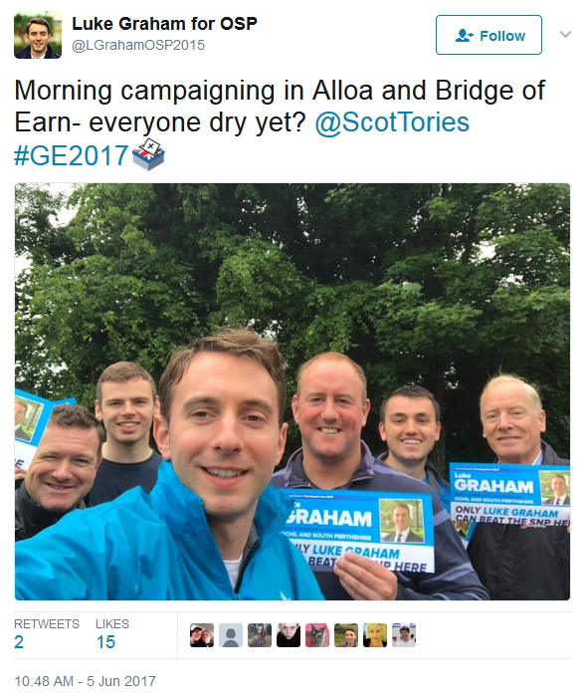Viewport: 585px width, 699px height.
Task: Open the Luke Graham for OSP profile name
Action: (164, 24)
